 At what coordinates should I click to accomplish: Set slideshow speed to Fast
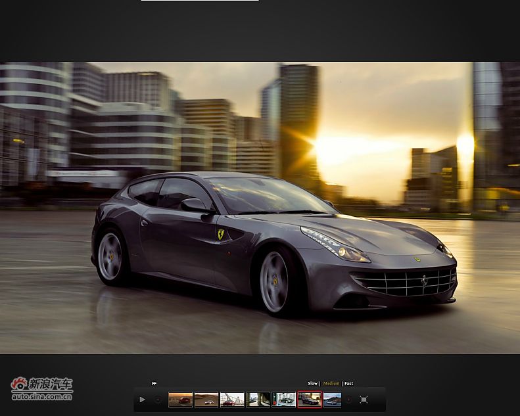point(348,384)
